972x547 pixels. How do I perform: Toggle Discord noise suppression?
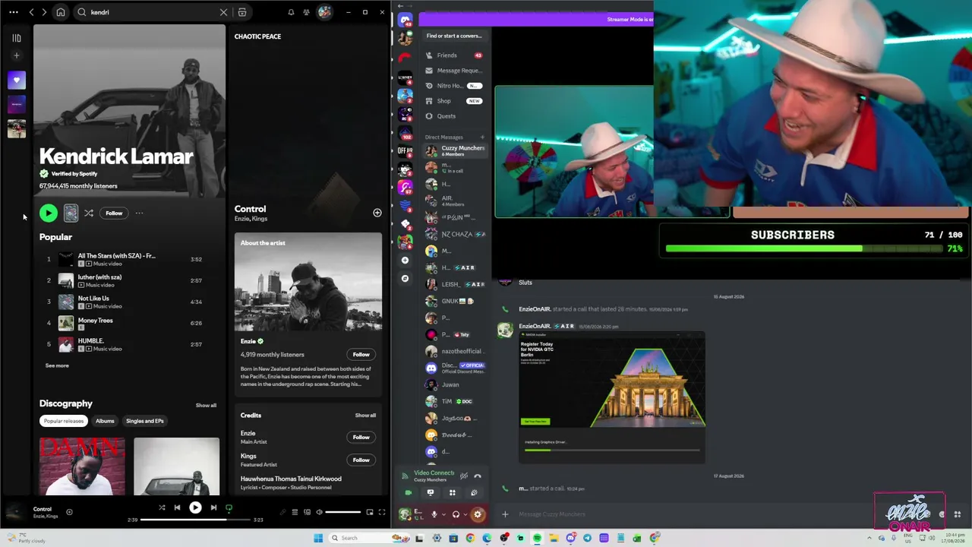(464, 476)
